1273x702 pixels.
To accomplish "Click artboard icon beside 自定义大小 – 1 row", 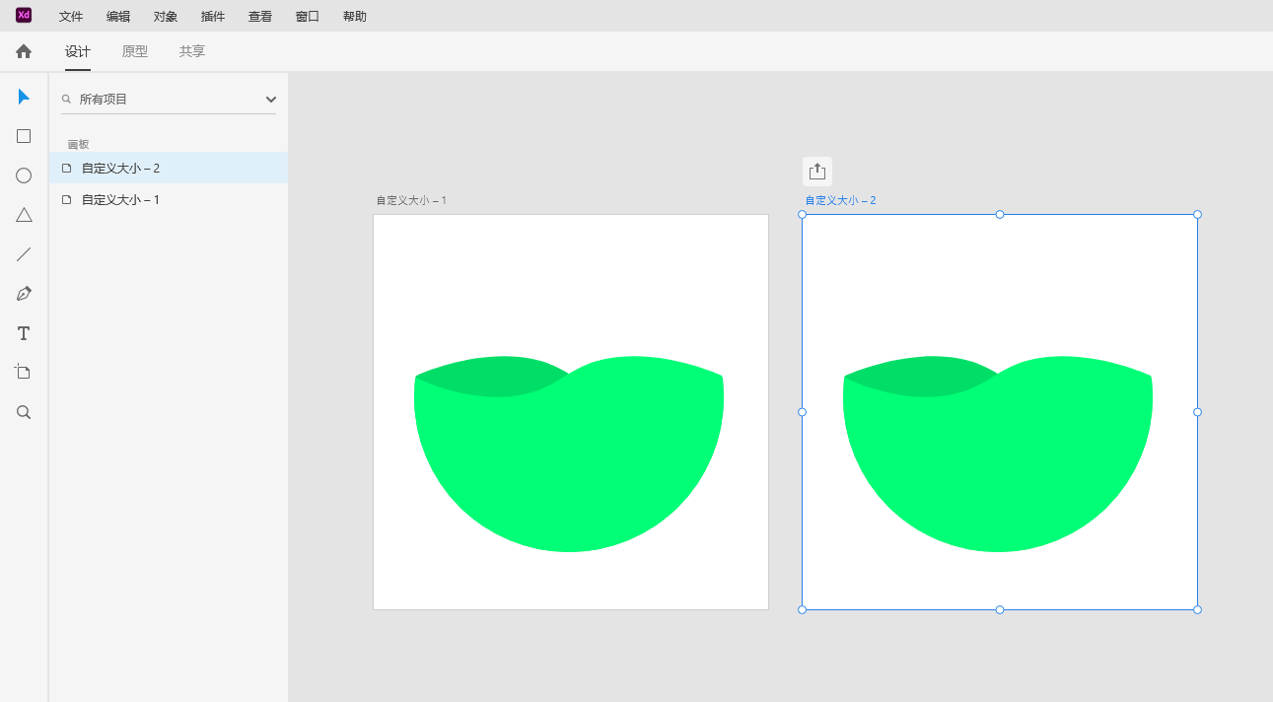I will click(x=67, y=200).
